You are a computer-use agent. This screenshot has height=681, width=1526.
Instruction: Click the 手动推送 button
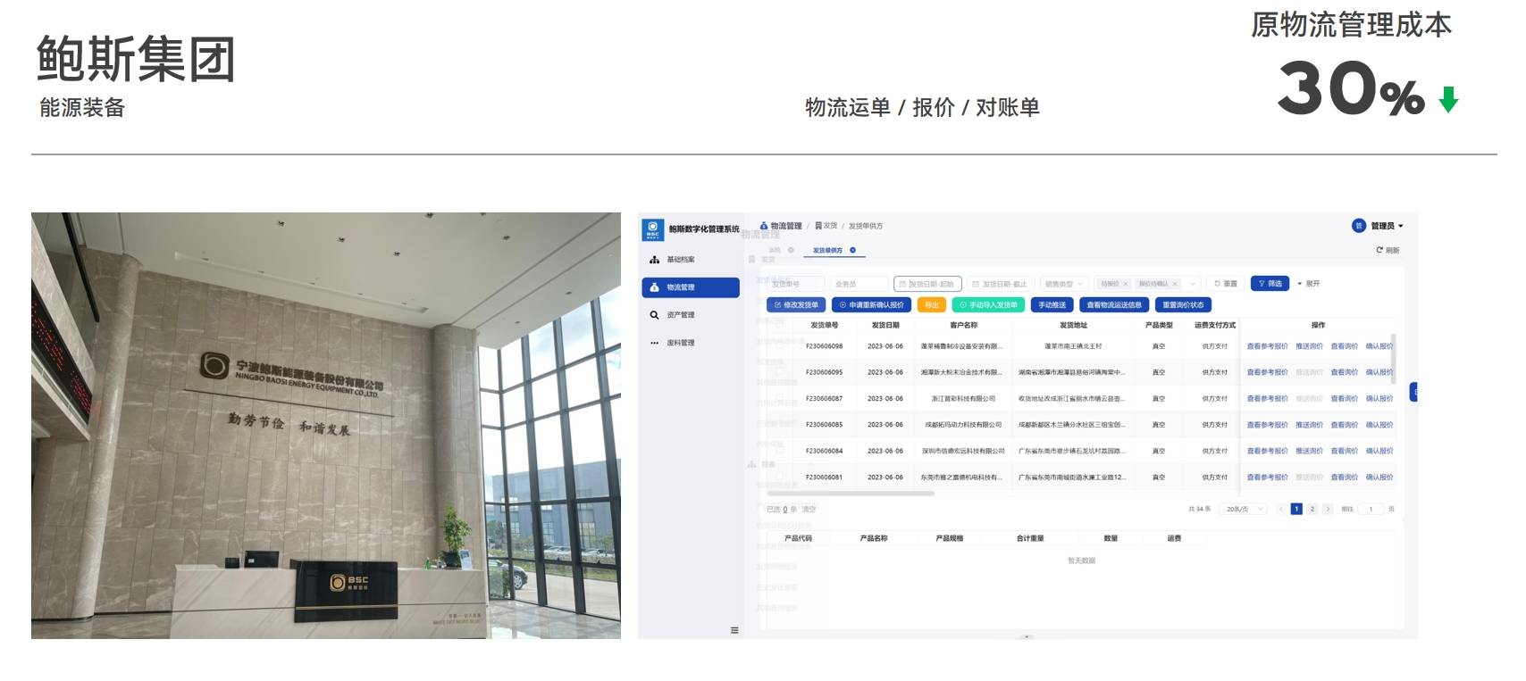click(1052, 305)
